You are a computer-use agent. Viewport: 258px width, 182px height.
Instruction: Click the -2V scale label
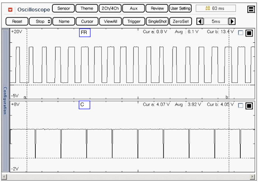(x=15, y=169)
